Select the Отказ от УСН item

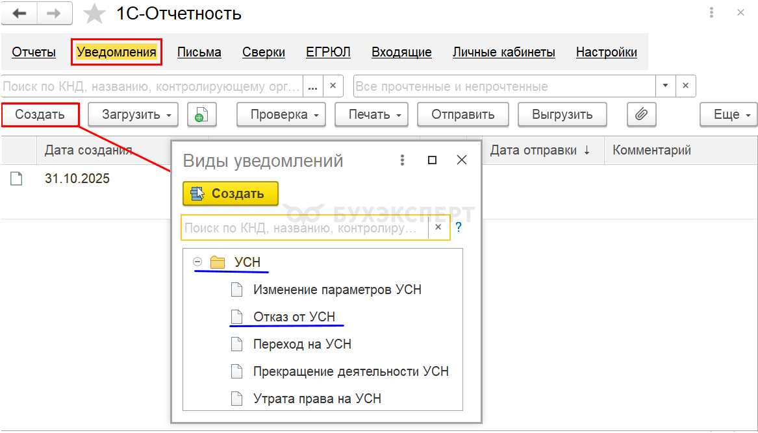294,317
